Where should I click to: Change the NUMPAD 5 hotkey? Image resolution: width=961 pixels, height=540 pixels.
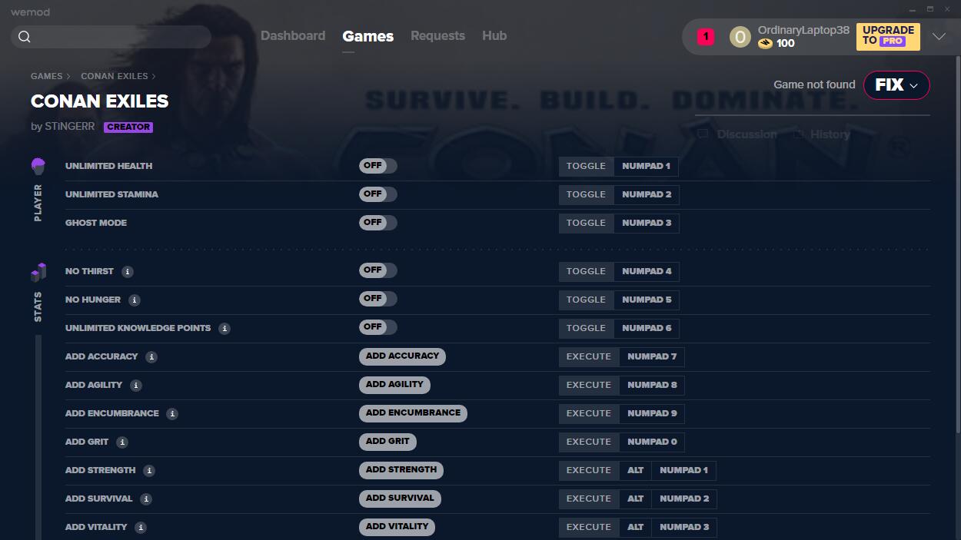[x=647, y=300]
